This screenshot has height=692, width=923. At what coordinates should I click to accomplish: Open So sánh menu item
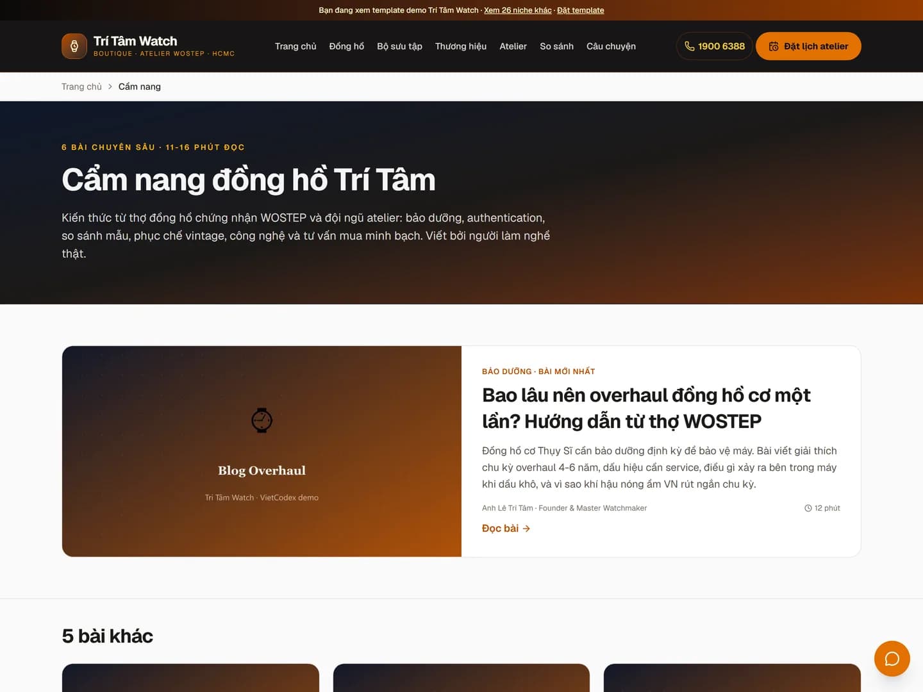pos(556,46)
